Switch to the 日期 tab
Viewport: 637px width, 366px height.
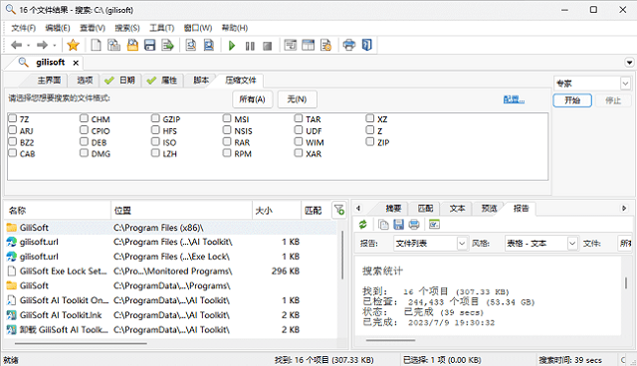(121, 81)
